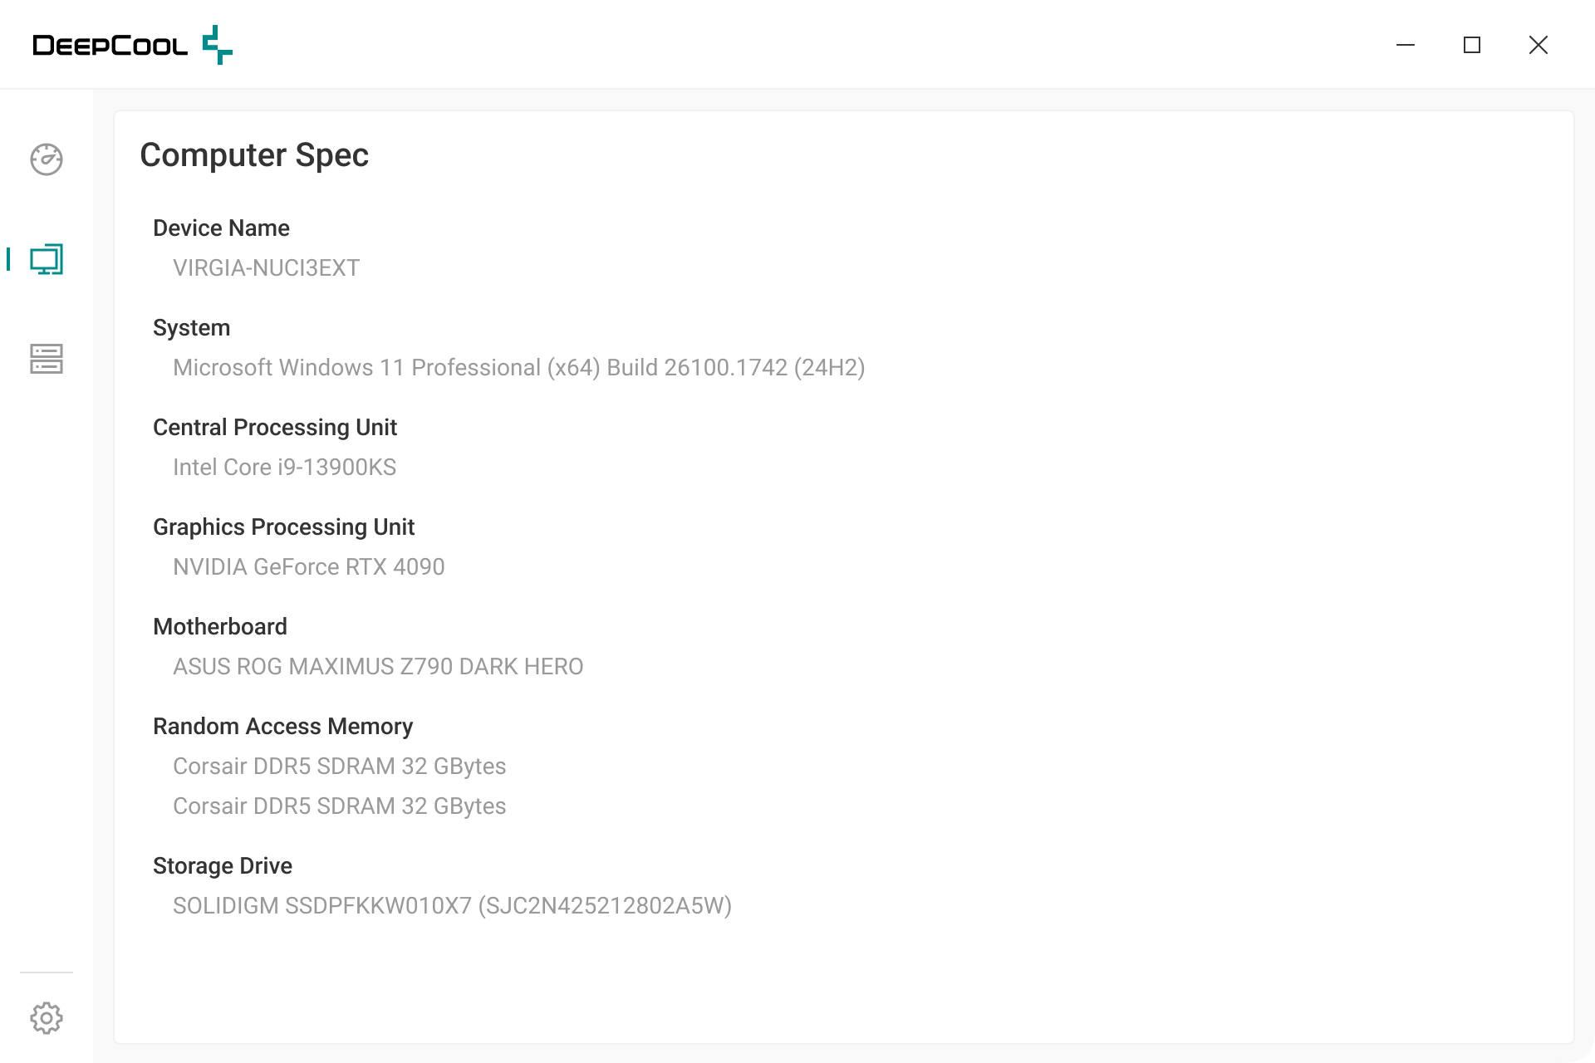Viewport: 1595px width, 1063px height.
Task: Select the NVIDIA GeForce RTX 4090 entry
Action: tap(308, 567)
